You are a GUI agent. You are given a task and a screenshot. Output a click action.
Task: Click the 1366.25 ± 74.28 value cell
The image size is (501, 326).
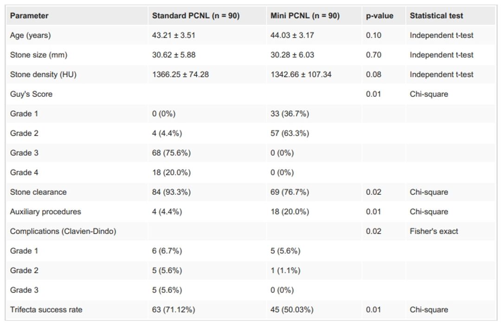point(180,74)
